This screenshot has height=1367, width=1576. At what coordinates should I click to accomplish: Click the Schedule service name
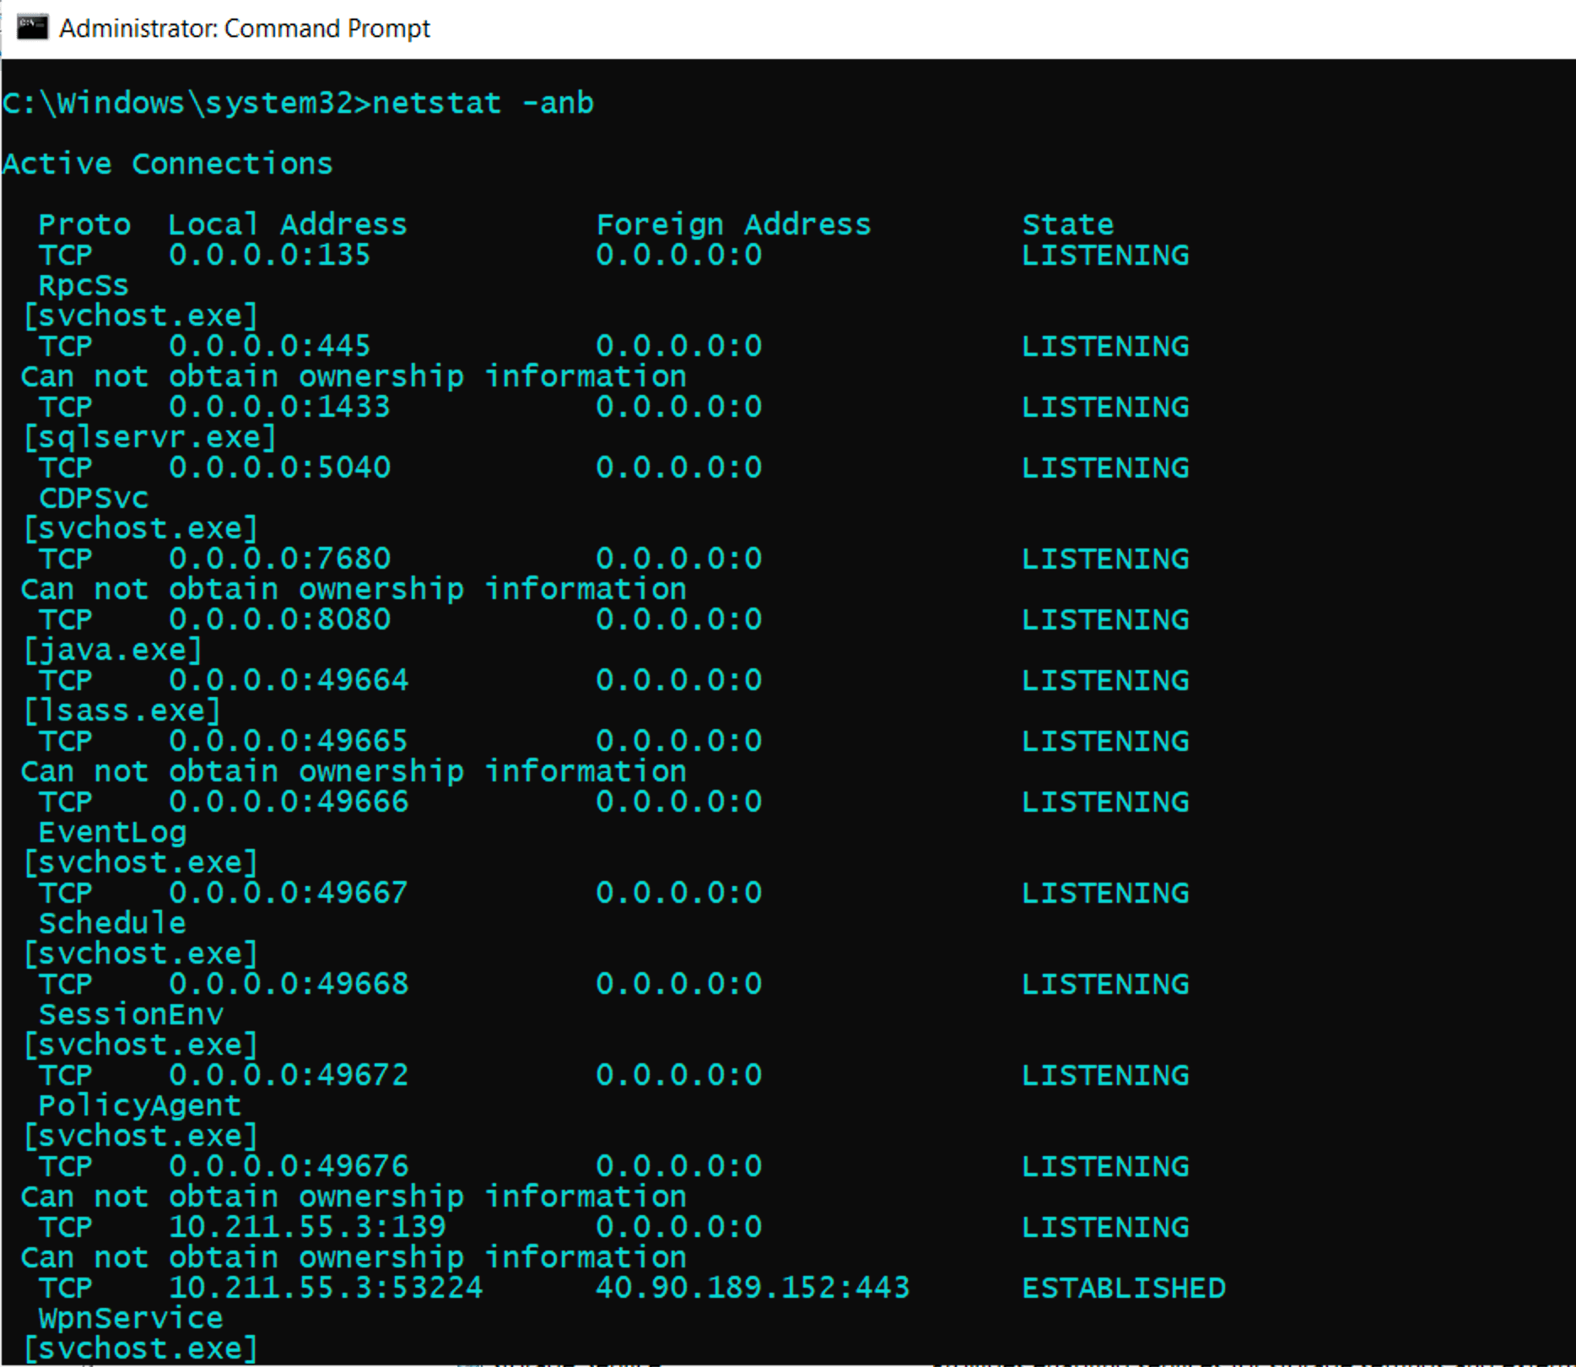[x=112, y=923]
